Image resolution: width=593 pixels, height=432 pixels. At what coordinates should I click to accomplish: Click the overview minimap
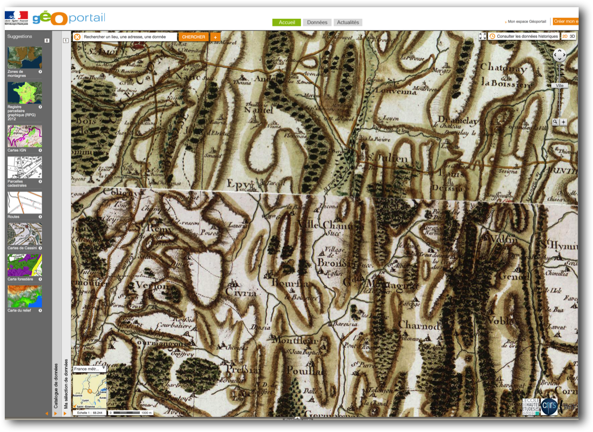click(90, 391)
